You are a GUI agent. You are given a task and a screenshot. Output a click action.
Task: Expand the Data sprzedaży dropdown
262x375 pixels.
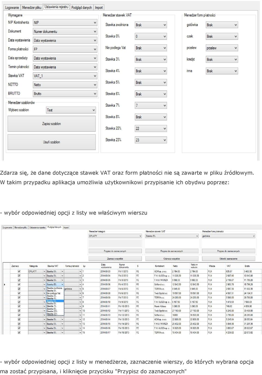pyautogui.click(x=65, y=58)
